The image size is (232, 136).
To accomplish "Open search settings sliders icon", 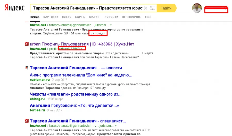I will click(x=152, y=8).
